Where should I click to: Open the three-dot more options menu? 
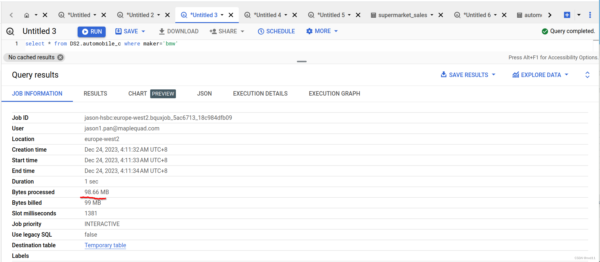pos(590,15)
